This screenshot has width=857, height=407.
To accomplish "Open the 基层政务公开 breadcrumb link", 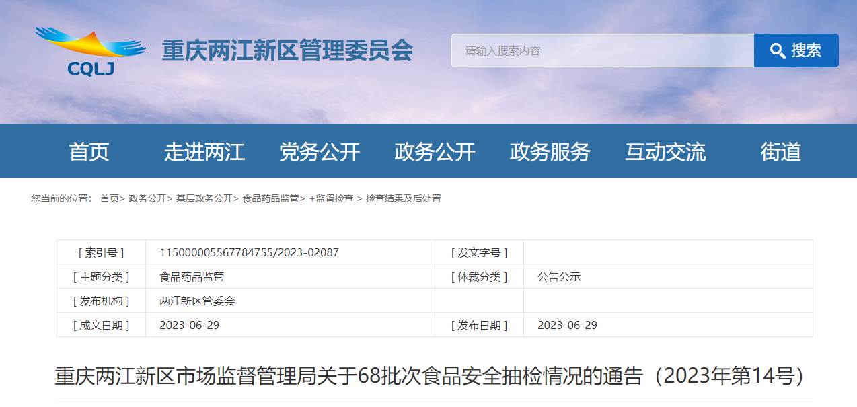I will coord(204,198).
